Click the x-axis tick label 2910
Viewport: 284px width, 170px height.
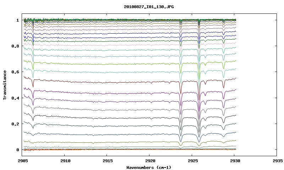pyautogui.click(x=65, y=161)
